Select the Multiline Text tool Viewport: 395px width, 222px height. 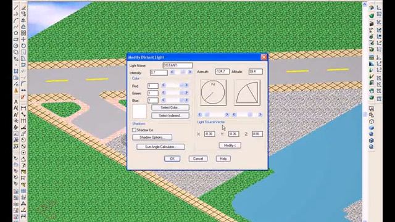coord(16,102)
